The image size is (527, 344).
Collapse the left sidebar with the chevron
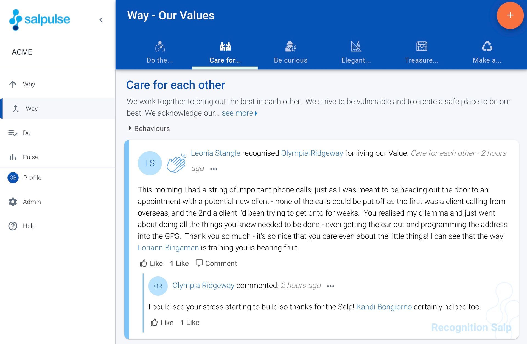(101, 19)
